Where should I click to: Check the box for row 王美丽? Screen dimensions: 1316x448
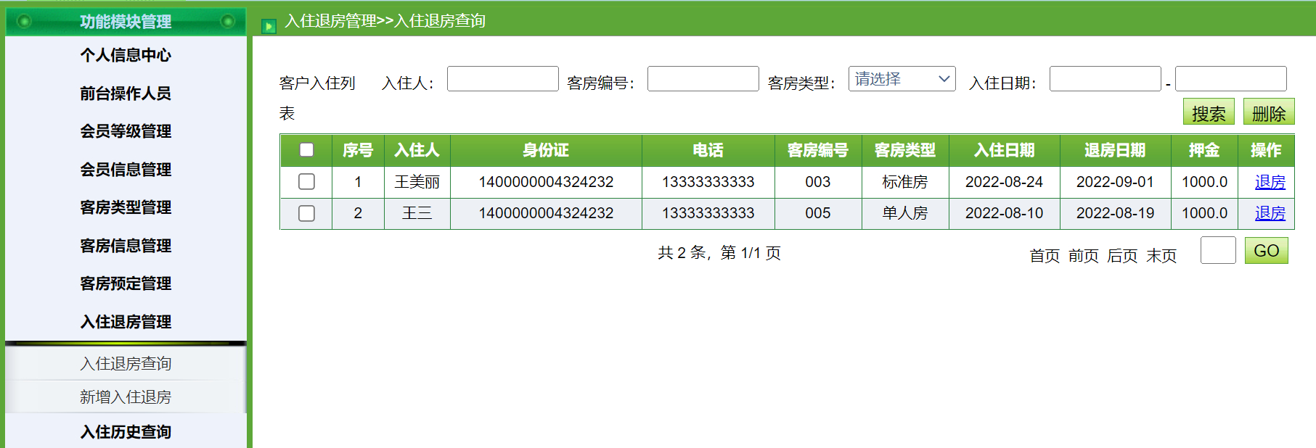click(306, 181)
